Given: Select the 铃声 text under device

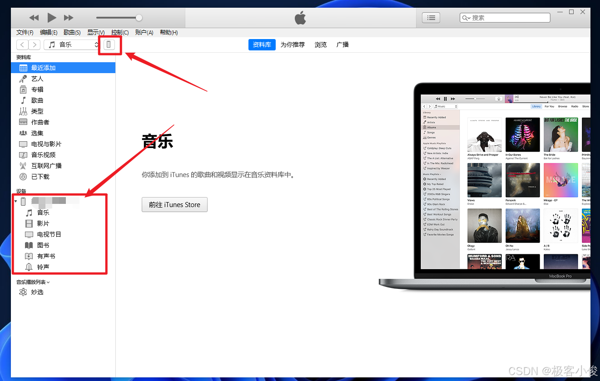Looking at the screenshot, I should (43, 267).
